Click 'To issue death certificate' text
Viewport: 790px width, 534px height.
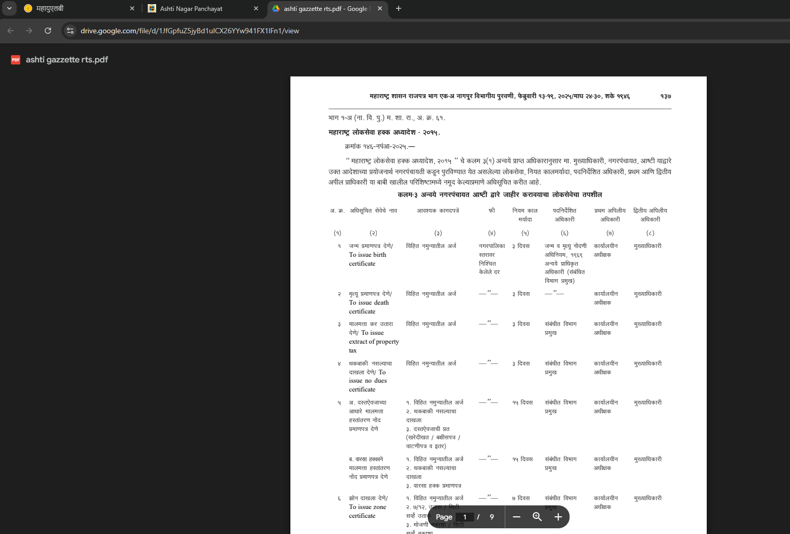[x=369, y=307]
